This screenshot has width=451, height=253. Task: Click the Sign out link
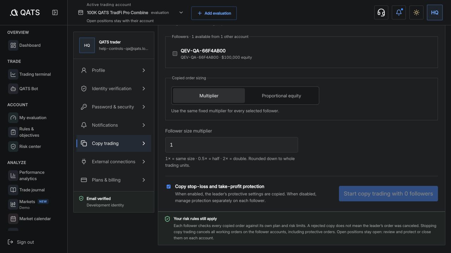point(21,242)
